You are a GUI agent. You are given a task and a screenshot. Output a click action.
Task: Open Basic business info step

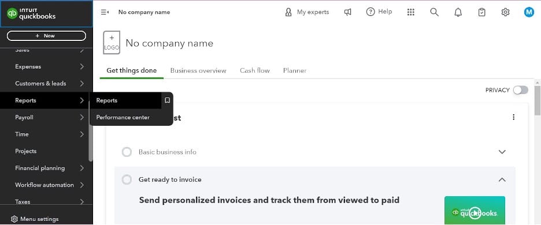pyautogui.click(x=168, y=152)
